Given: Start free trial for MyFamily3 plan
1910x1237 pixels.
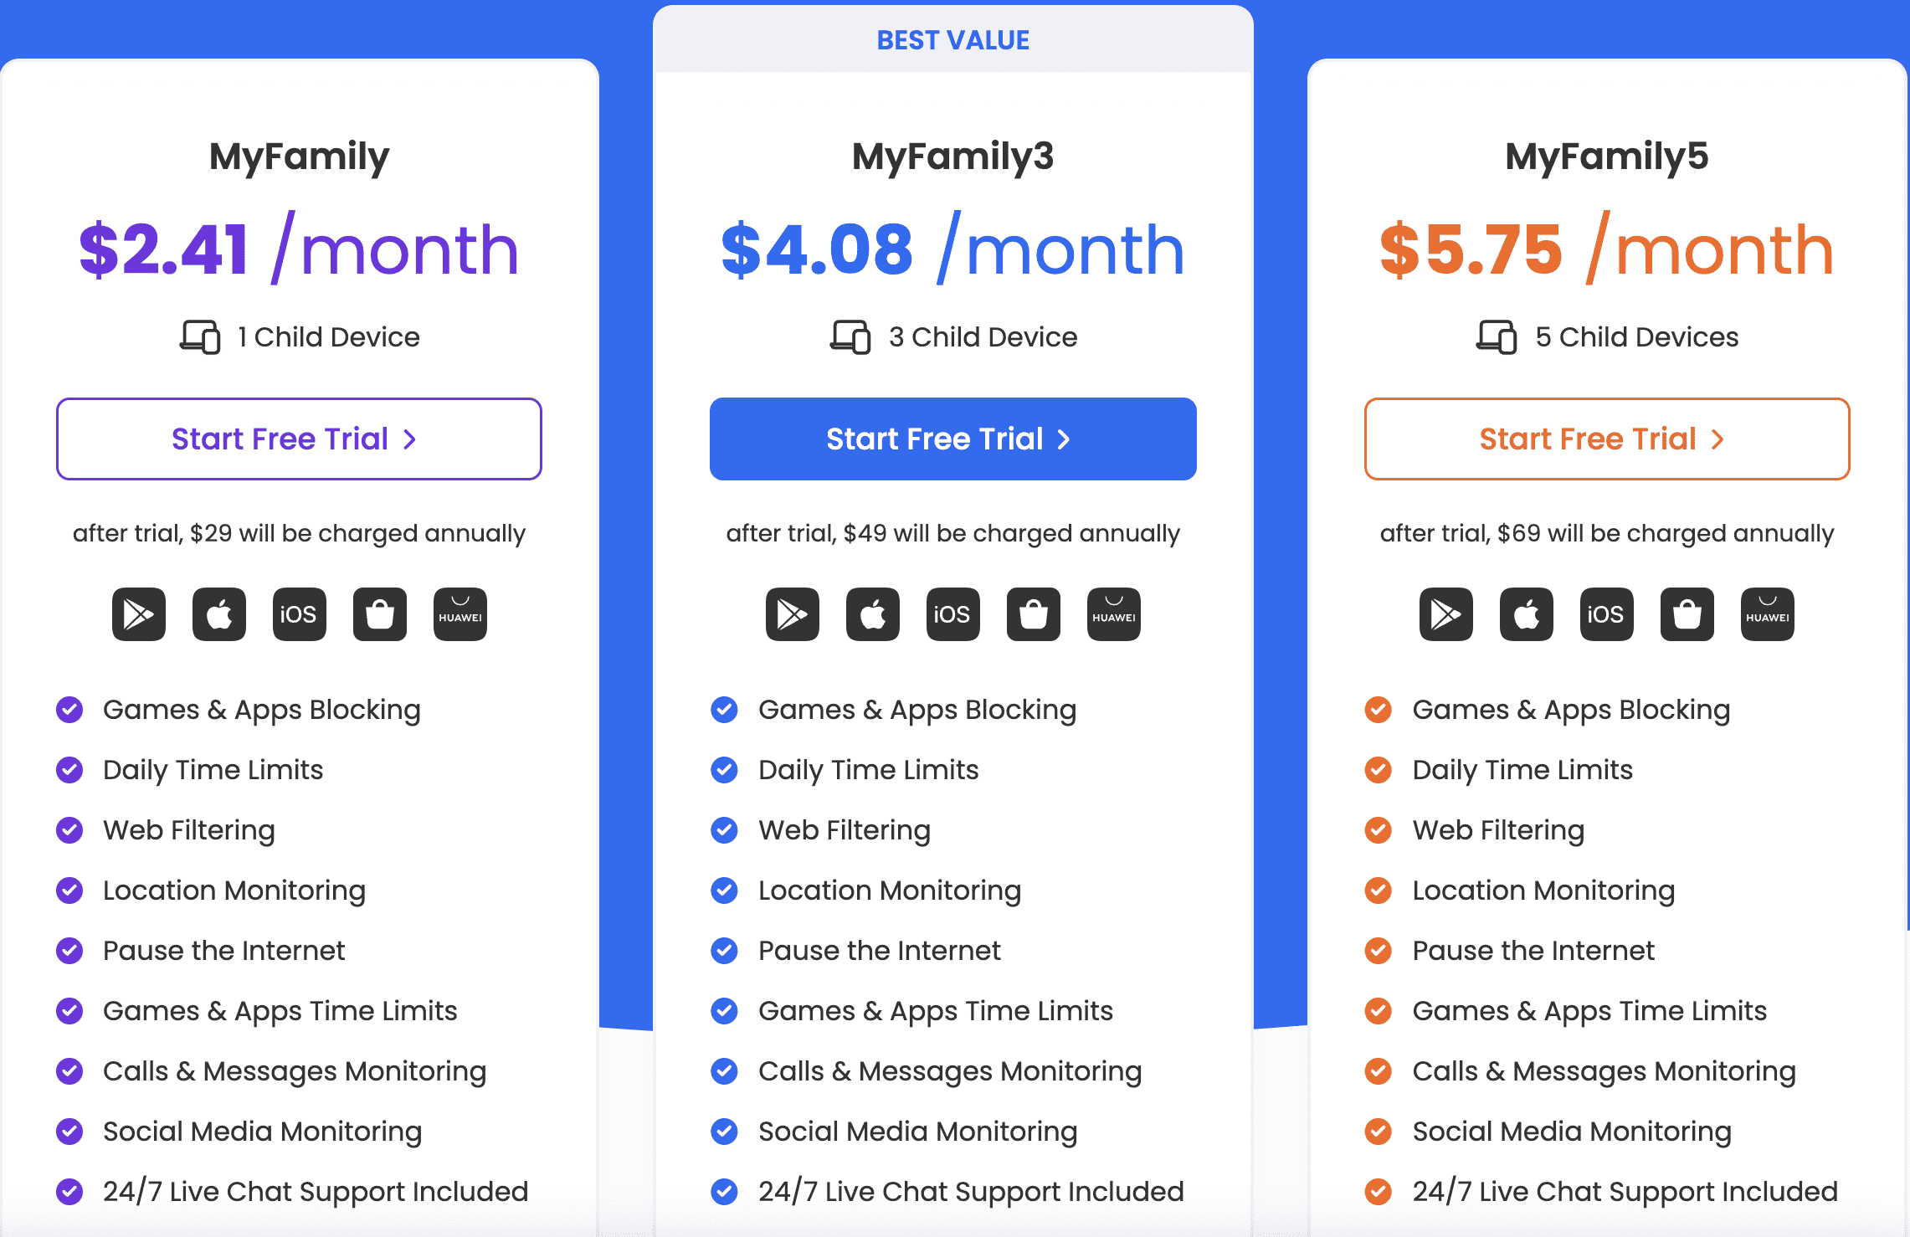Looking at the screenshot, I should click(x=952, y=439).
